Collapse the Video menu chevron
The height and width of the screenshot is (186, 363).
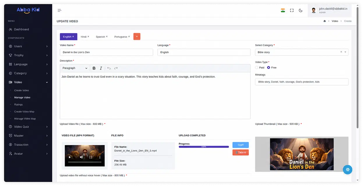coord(47,82)
